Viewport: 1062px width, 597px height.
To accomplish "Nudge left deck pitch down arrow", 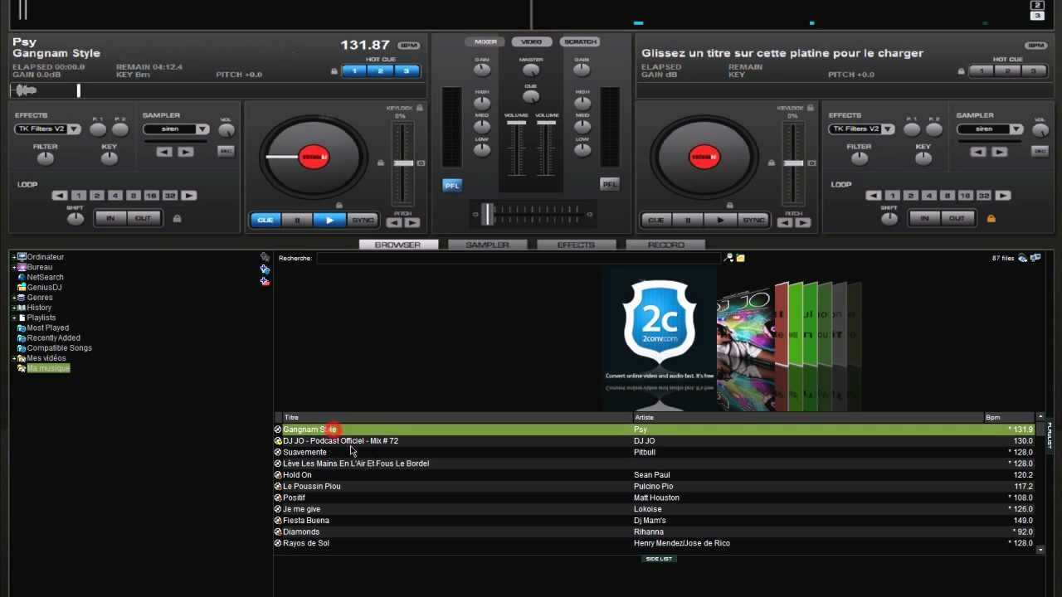I will click(395, 223).
